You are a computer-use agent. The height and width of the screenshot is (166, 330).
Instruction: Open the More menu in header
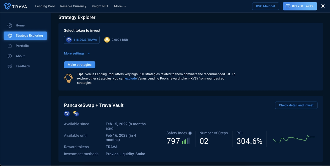click(x=120, y=6)
